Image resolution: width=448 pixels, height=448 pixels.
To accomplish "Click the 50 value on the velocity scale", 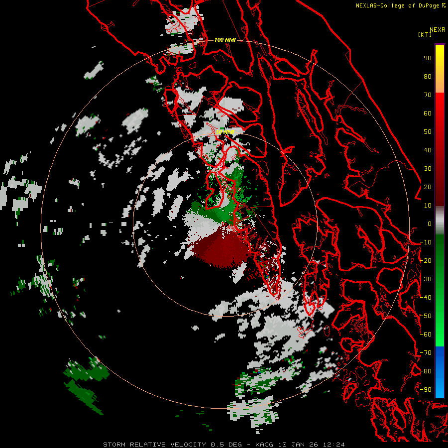I will point(428,132).
